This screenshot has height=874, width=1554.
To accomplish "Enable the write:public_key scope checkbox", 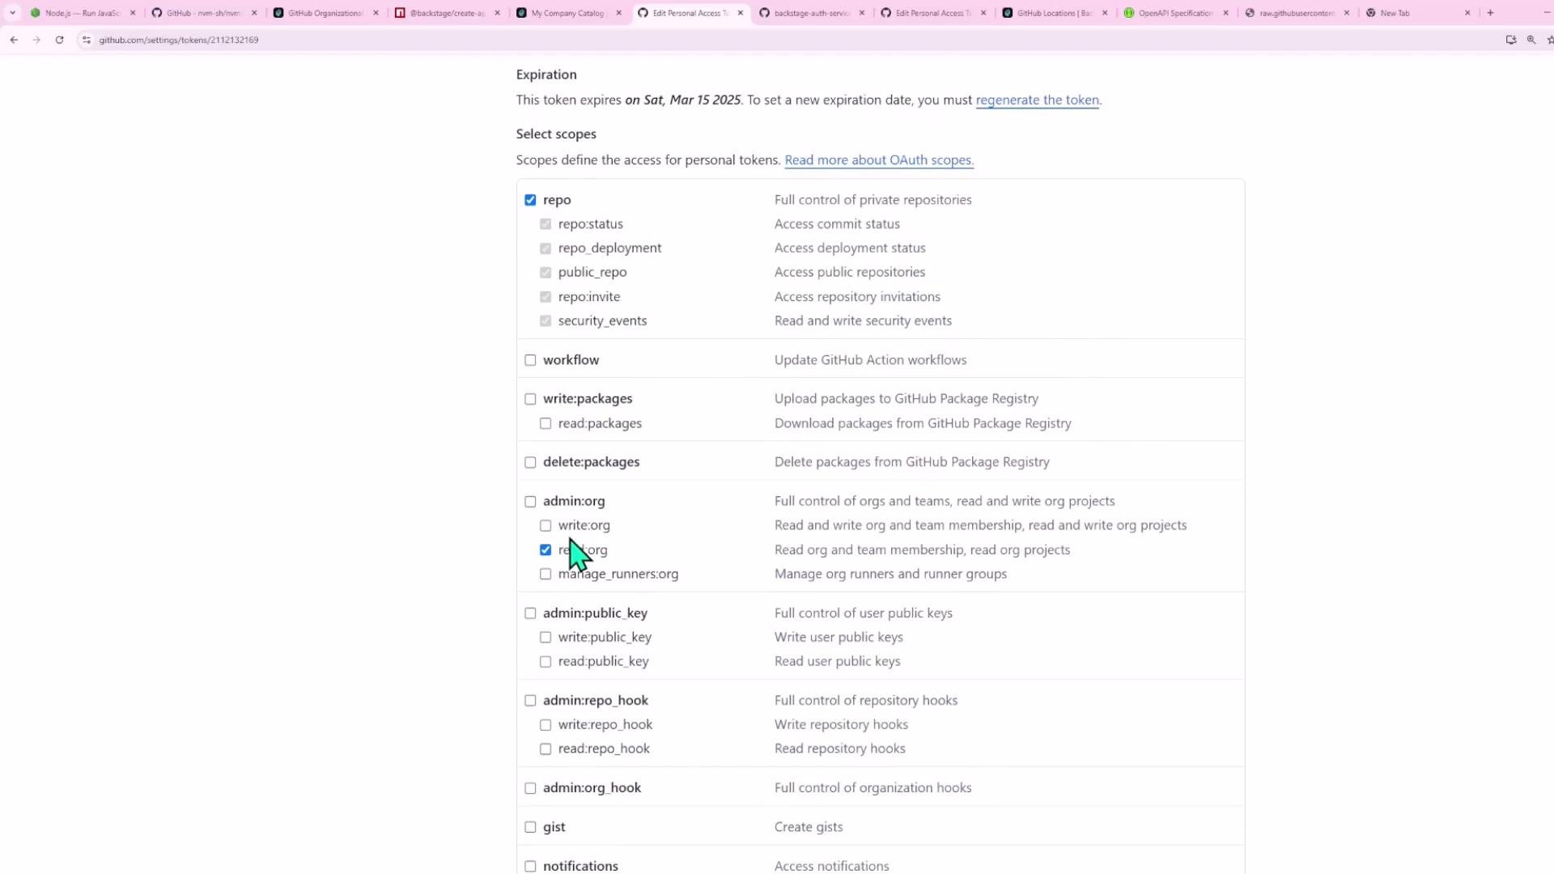I will pos(546,637).
